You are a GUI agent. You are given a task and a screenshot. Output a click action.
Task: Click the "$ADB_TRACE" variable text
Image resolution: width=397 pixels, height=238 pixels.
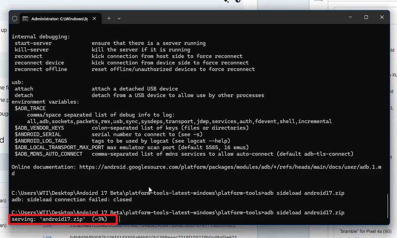pyautogui.click(x=30, y=108)
